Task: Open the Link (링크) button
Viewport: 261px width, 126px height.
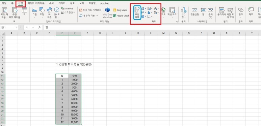Action: [240, 12]
